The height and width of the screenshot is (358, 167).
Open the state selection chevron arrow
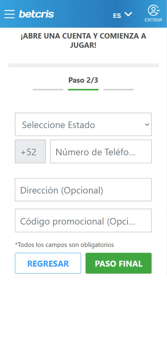click(147, 125)
